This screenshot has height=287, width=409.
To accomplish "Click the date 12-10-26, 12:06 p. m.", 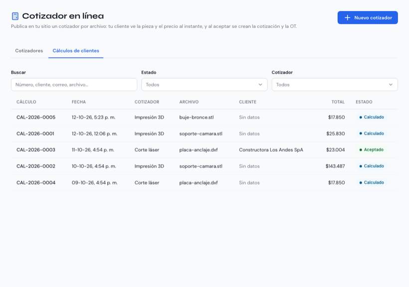I will pyautogui.click(x=94, y=134).
